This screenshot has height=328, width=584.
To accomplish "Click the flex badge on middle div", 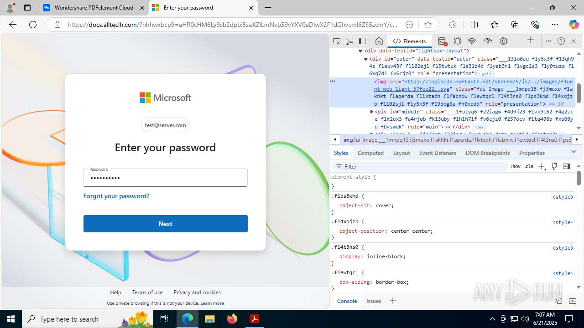I will pos(479,127).
